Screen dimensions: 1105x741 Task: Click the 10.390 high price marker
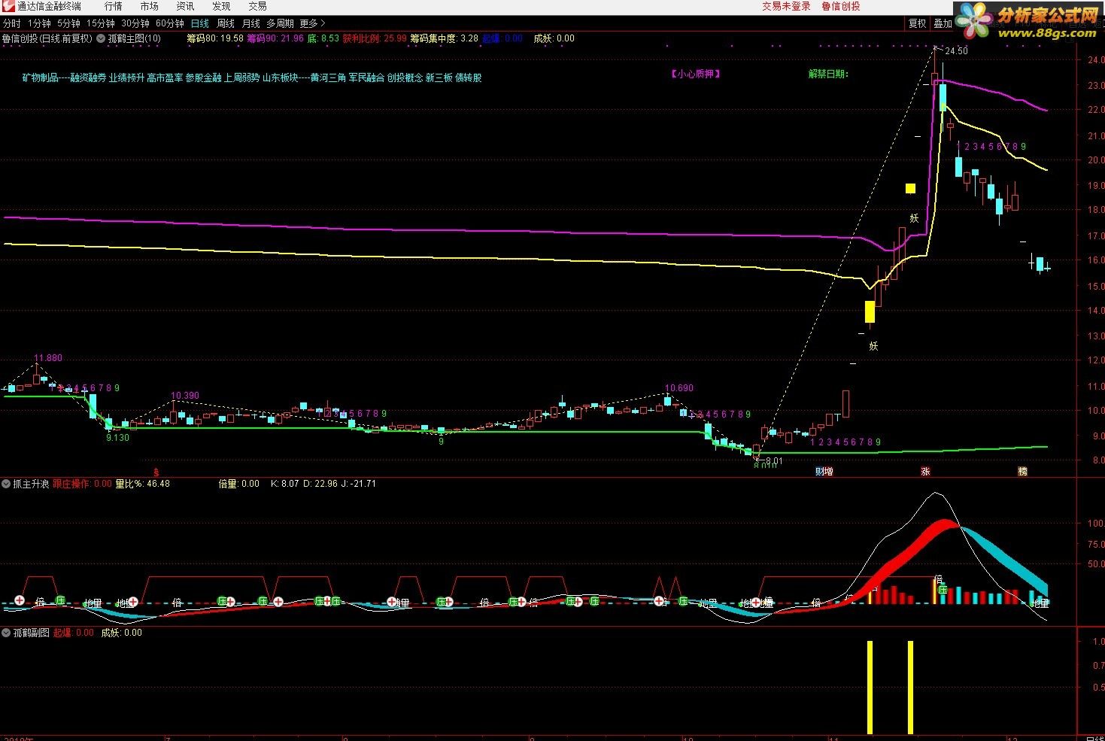(x=185, y=396)
